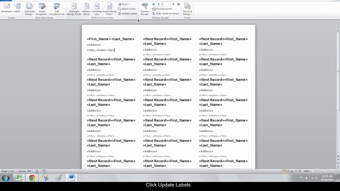Open the Labels dialog
This screenshot has width=340, height=191.
click(17, 8)
